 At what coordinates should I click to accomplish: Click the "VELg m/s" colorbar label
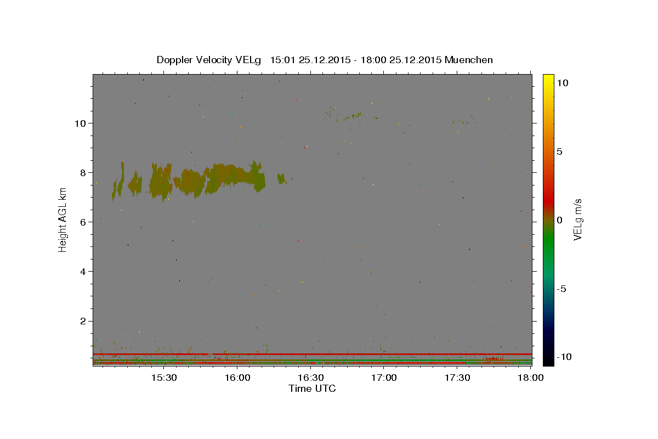(x=577, y=219)
